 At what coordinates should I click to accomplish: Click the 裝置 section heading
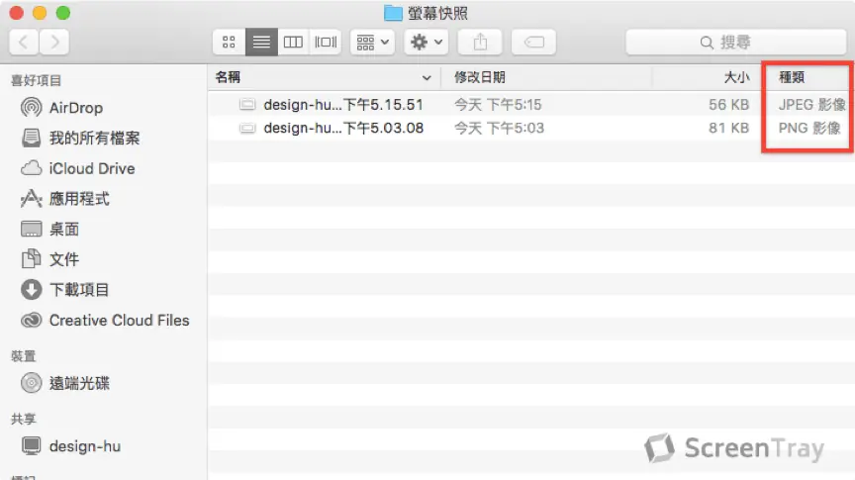pyautogui.click(x=24, y=356)
